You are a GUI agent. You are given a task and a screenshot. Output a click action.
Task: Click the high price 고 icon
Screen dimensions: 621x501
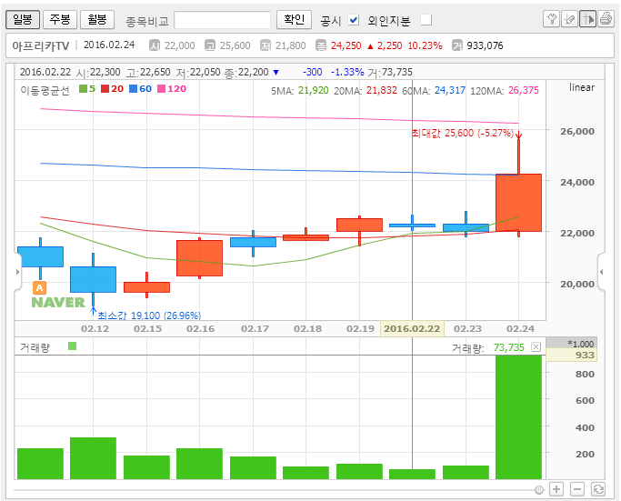click(x=209, y=45)
